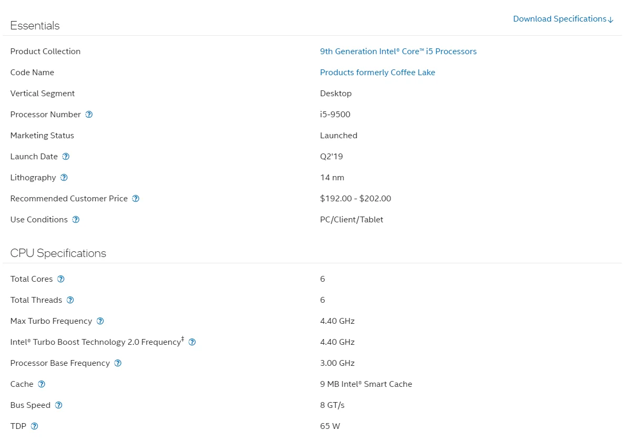This screenshot has width=624, height=441.
Task: Open the Lithography info tooltip icon
Action: [64, 178]
